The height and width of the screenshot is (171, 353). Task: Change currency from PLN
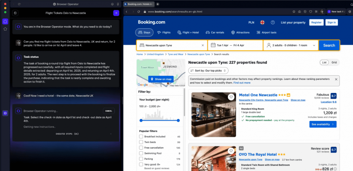[251, 22]
